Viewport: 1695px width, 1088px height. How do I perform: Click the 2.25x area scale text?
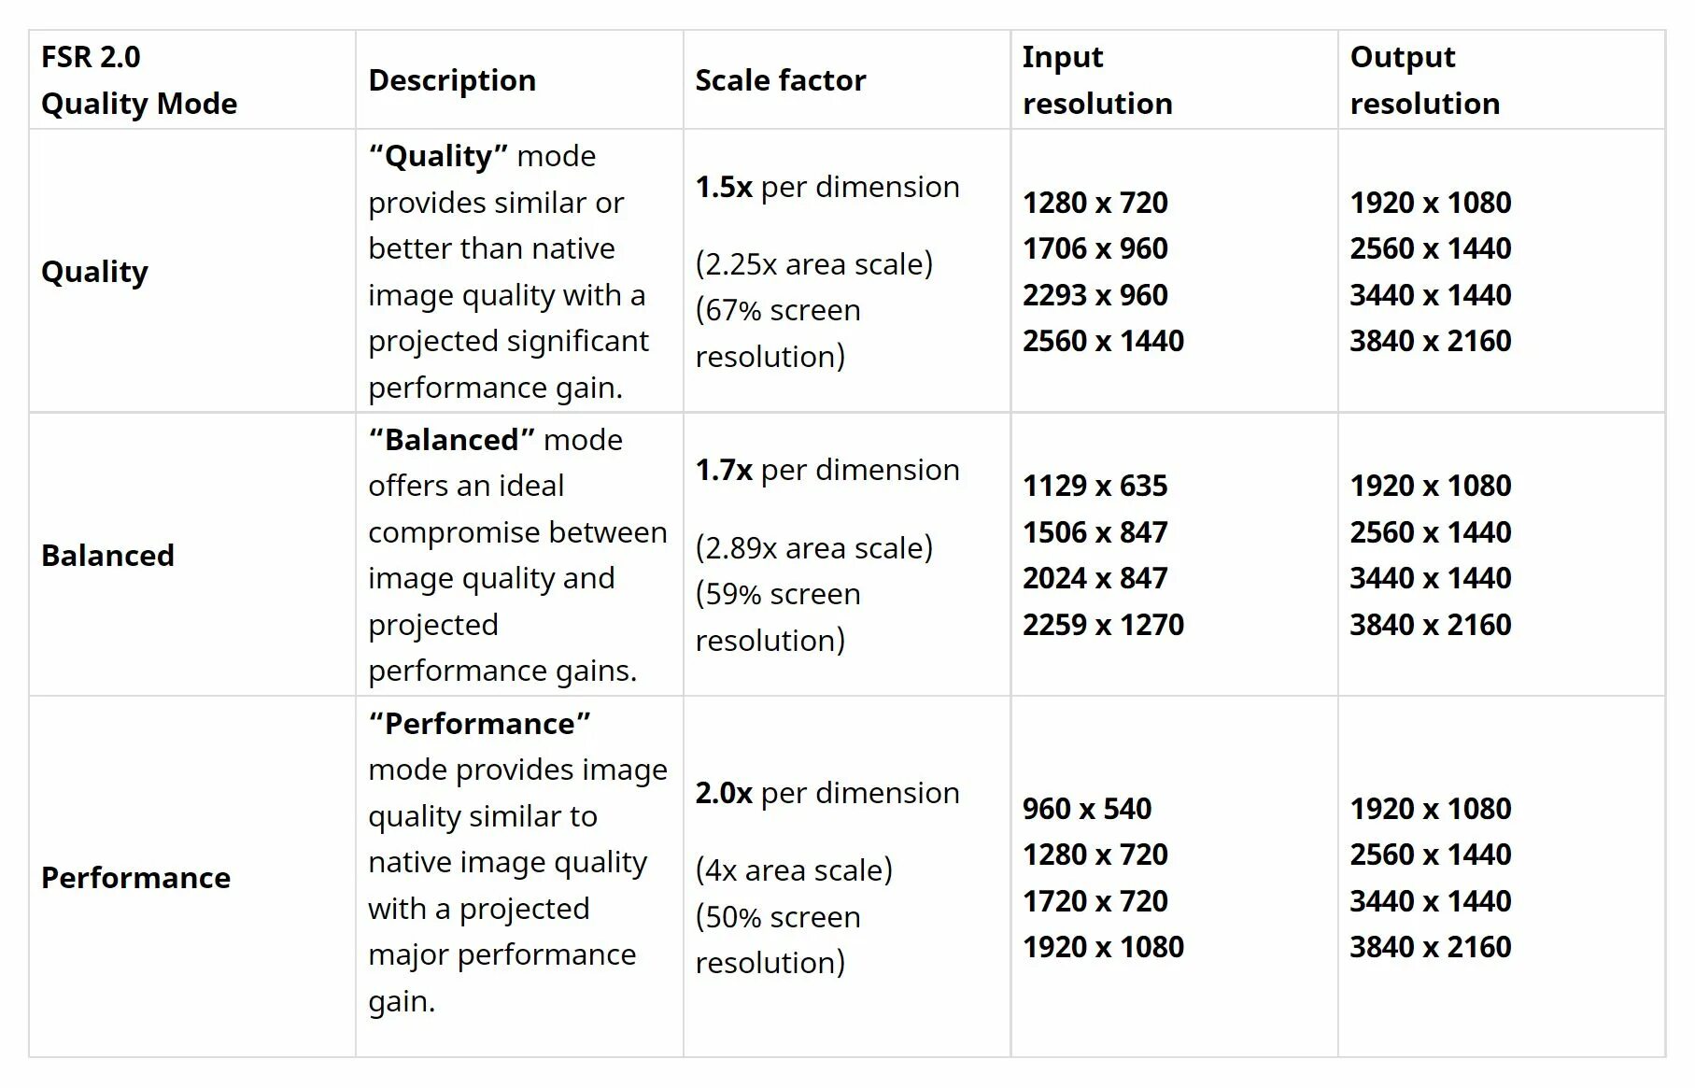pyautogui.click(x=813, y=264)
